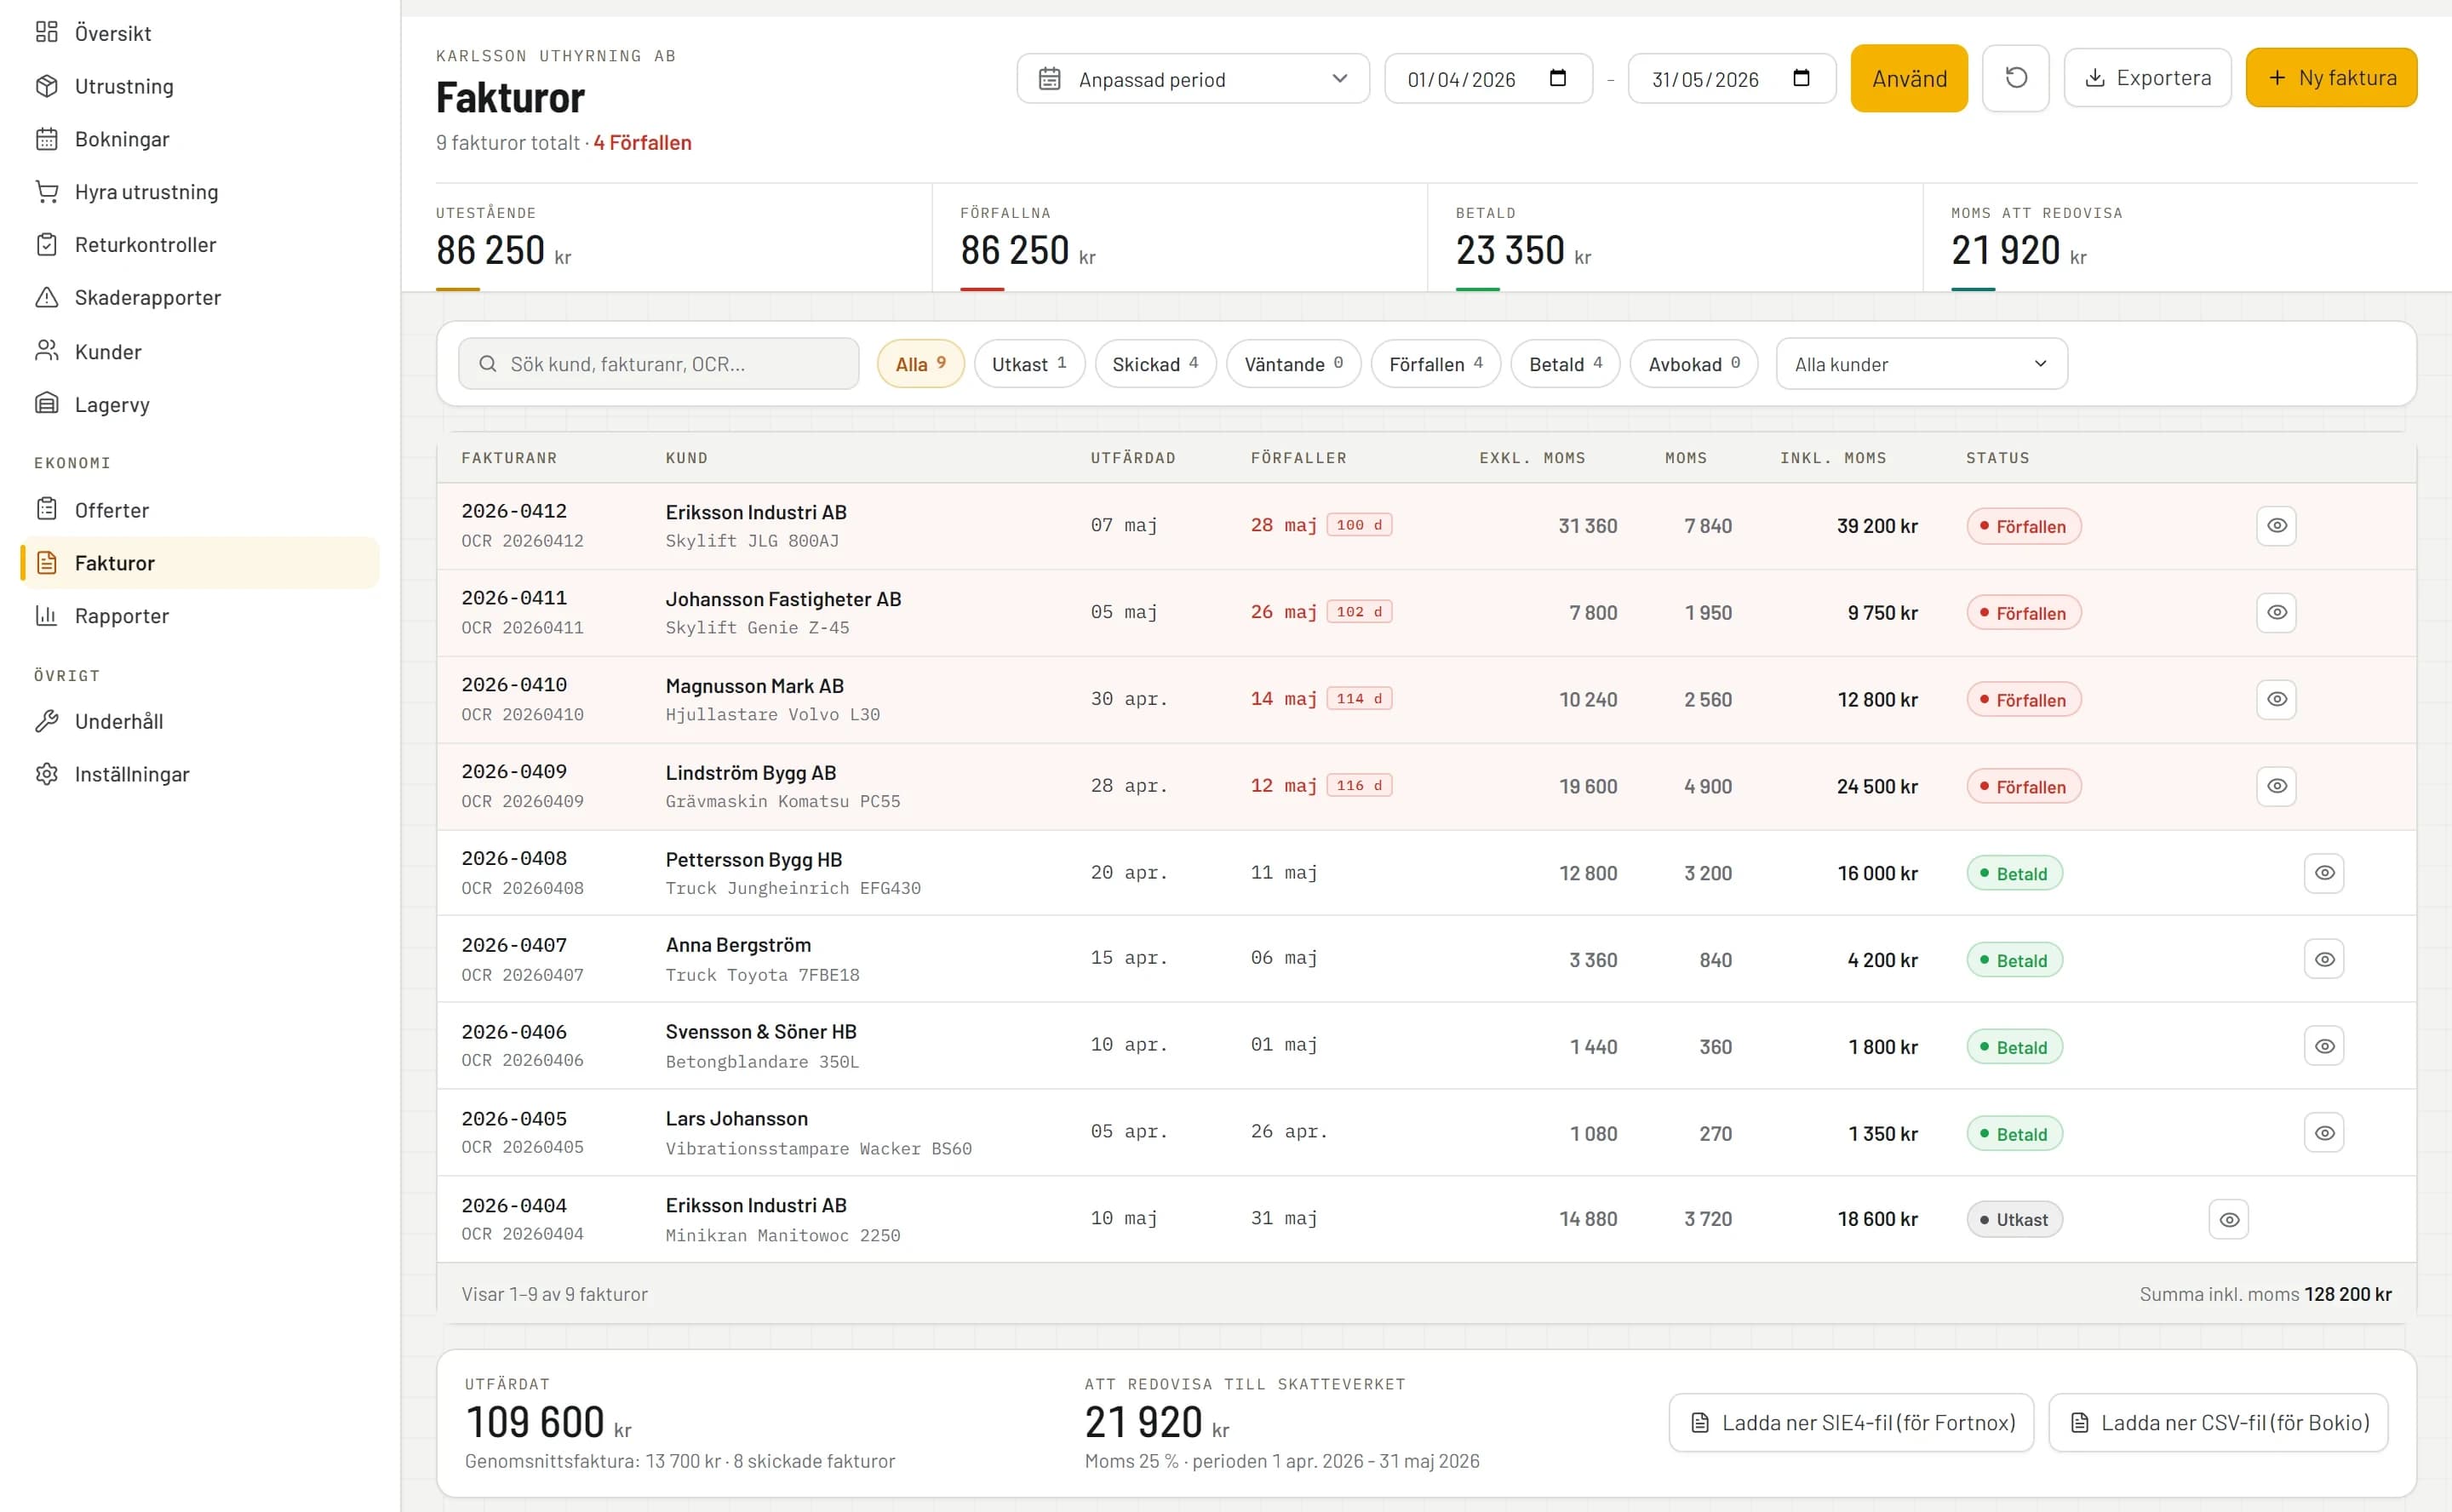This screenshot has height=1512, width=2452.
Task: Open Översikt in the sidebar
Action: point(199,33)
